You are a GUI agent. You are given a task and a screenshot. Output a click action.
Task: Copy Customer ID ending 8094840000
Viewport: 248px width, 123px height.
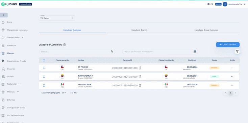pyautogui.click(x=140, y=85)
